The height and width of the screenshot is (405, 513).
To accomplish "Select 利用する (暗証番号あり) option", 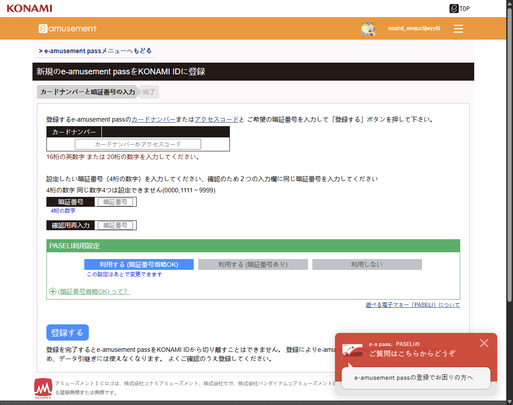I will coord(253,264).
